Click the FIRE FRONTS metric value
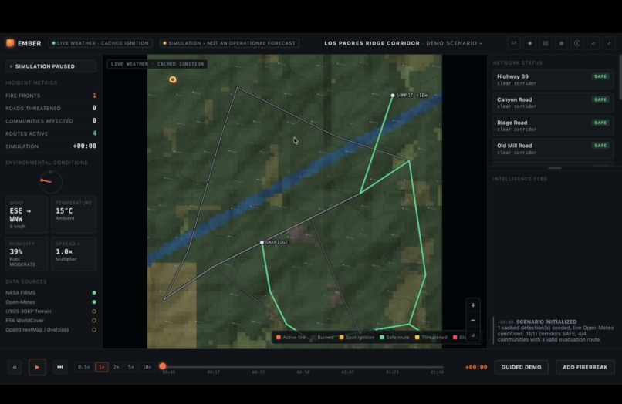The height and width of the screenshot is (404, 622). (x=94, y=95)
